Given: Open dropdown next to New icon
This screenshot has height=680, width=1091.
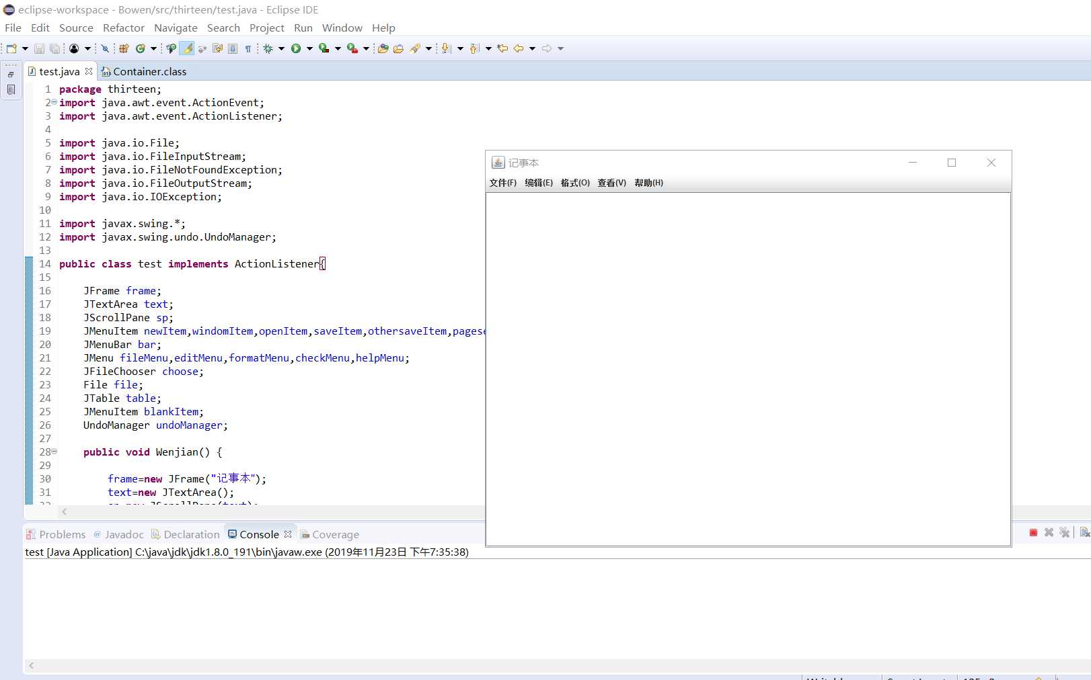Looking at the screenshot, I should coord(25,48).
